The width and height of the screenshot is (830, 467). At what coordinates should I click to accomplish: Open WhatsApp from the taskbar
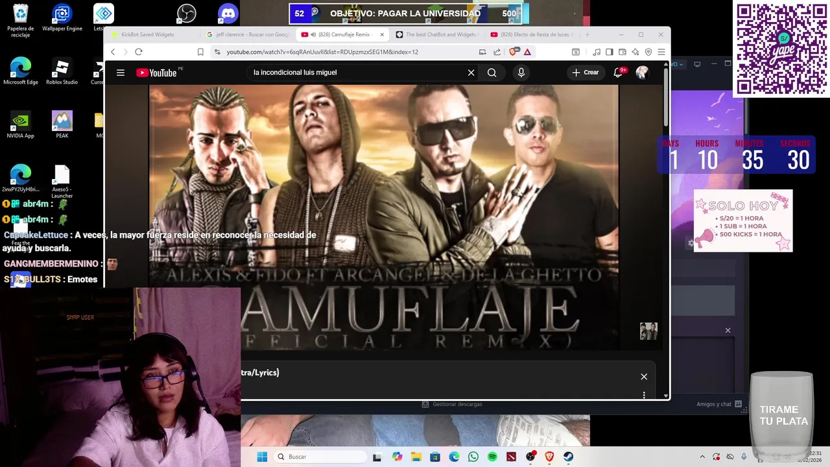tap(473, 457)
